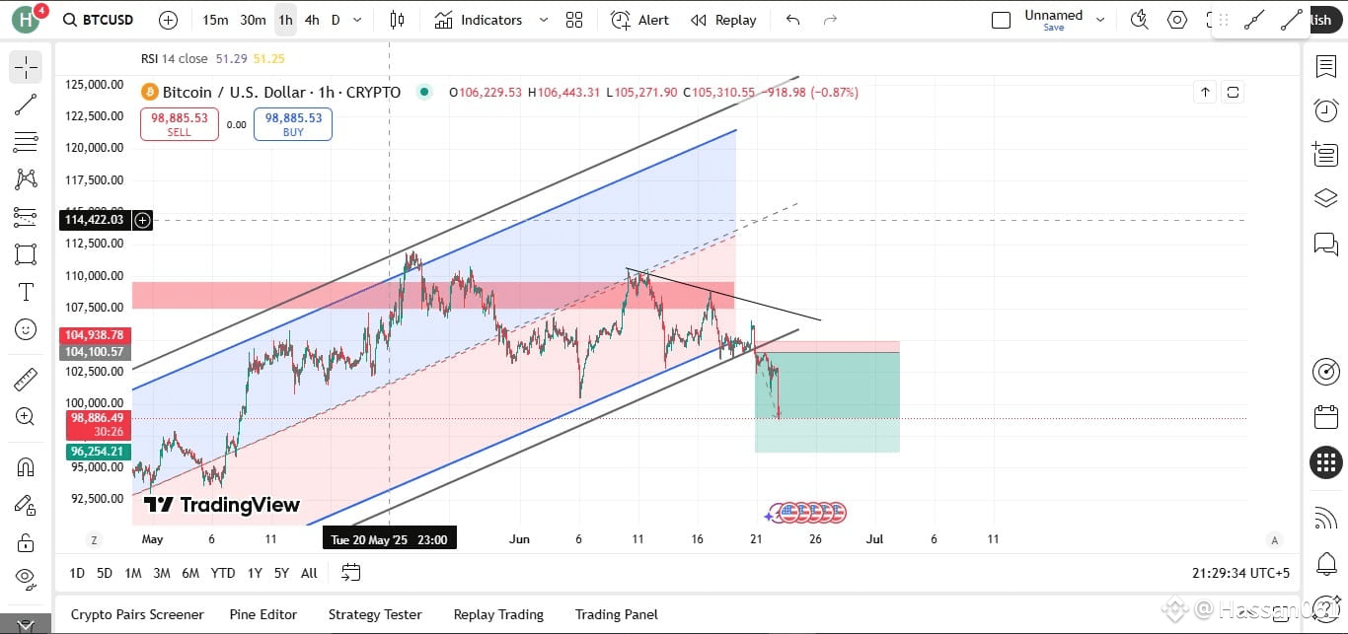This screenshot has height=634, width=1348.
Task: Open the emoji and icons tool
Action: tap(26, 329)
